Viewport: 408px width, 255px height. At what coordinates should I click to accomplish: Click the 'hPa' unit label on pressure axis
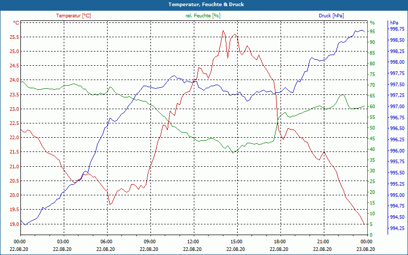pos(394,22)
